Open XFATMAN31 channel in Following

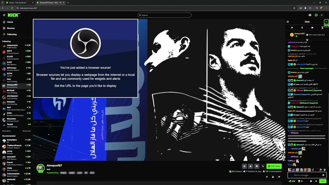coord(16,97)
